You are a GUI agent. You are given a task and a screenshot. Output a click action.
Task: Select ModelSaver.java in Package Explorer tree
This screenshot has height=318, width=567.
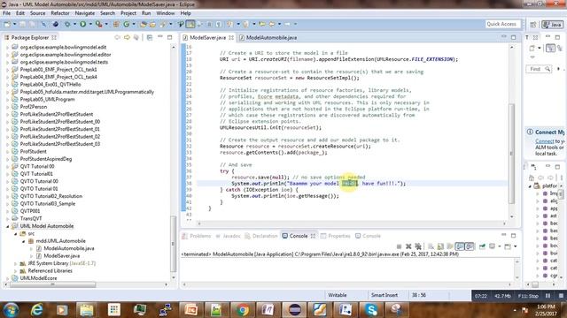61,256
